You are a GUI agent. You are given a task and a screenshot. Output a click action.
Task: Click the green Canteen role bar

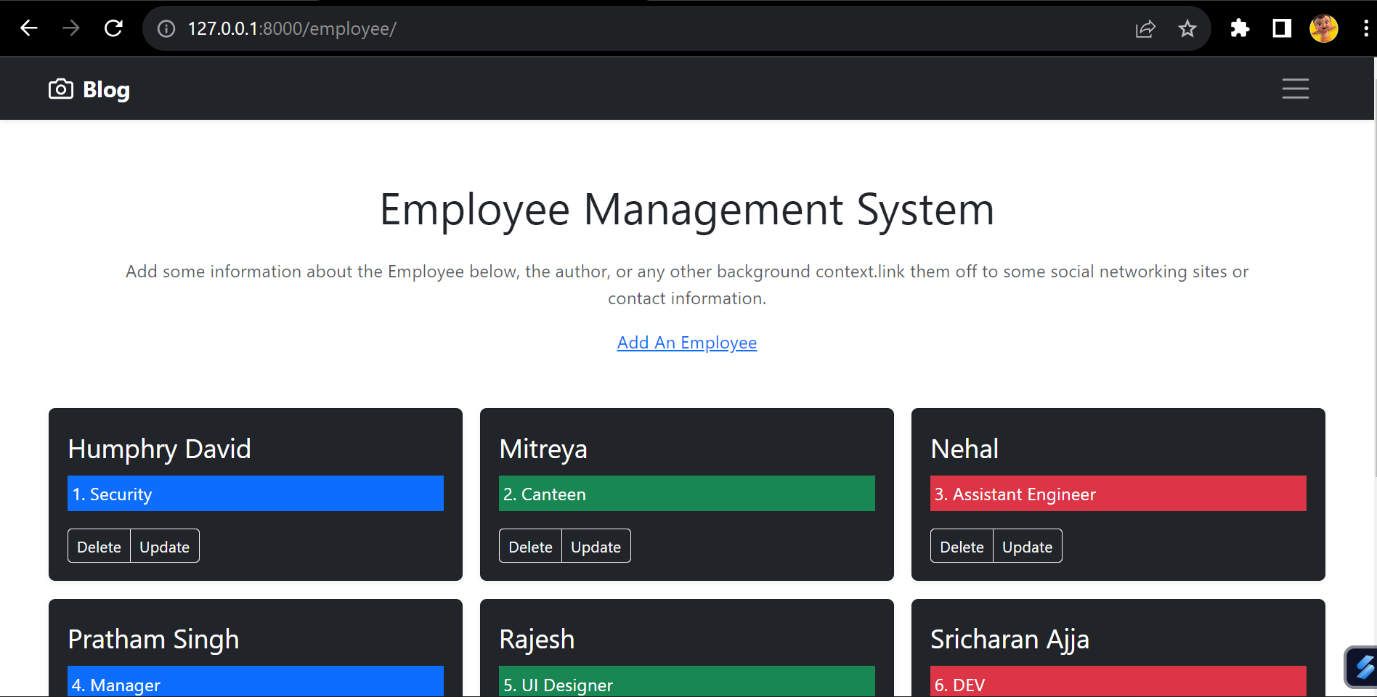(686, 494)
